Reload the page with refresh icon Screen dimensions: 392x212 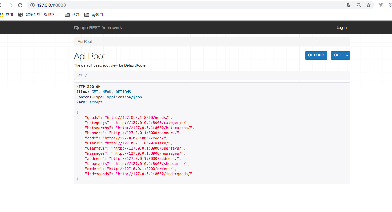(x=20, y=5)
